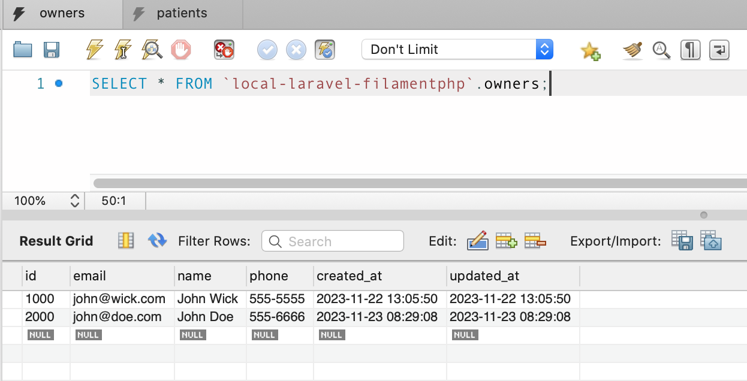The image size is (747, 381).
Task: Toggle invisible characters pilcrow icon
Action: click(691, 50)
